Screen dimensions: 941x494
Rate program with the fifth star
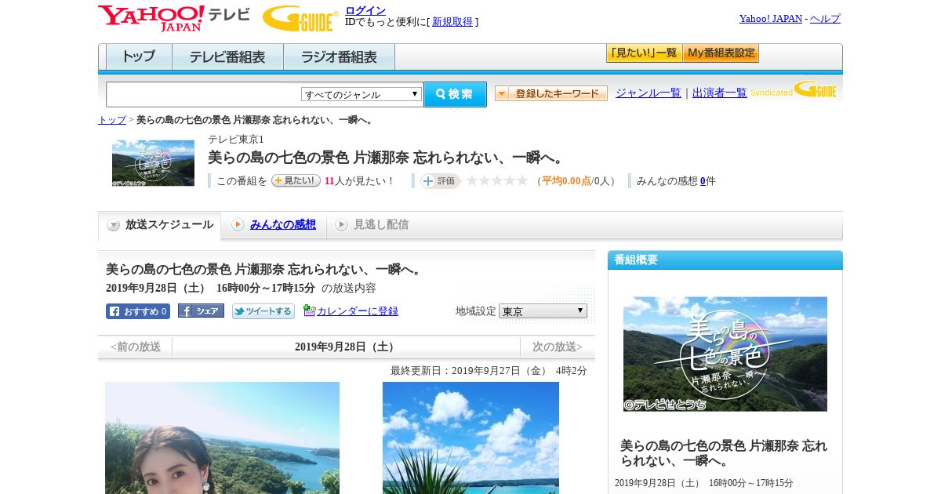pyautogui.click(x=522, y=181)
